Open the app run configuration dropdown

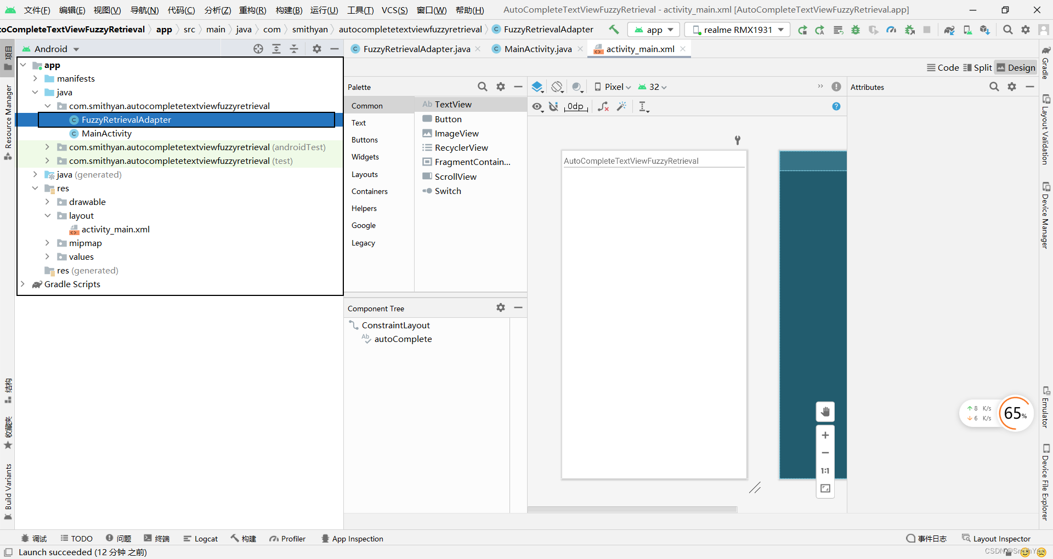point(654,30)
